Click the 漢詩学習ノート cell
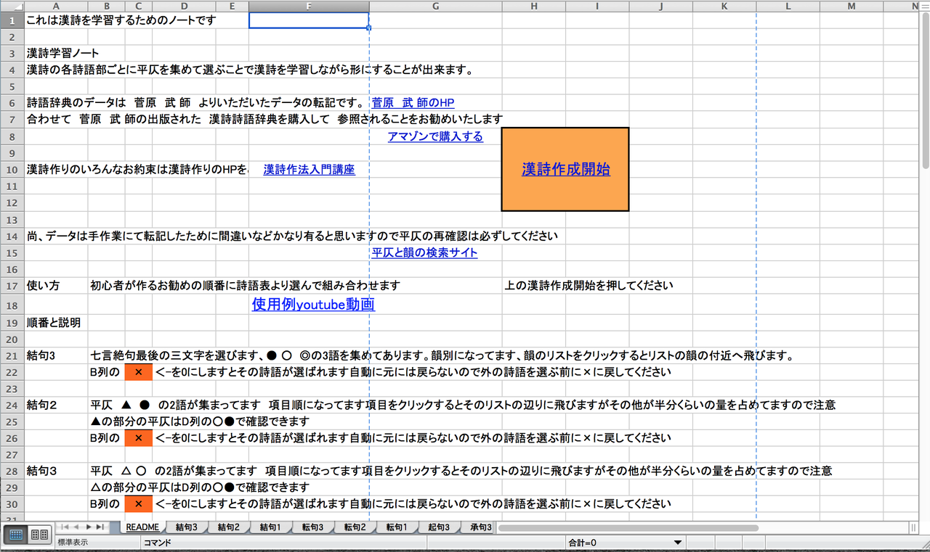930x552 pixels. click(x=62, y=53)
